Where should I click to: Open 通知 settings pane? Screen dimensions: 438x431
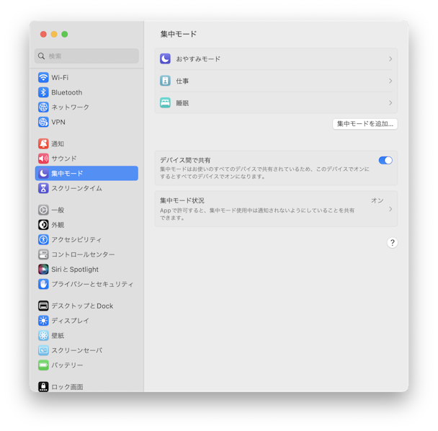[x=86, y=143]
